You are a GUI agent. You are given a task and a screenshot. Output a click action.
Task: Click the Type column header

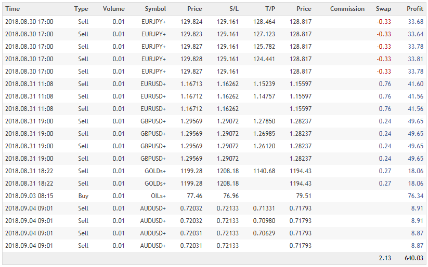(x=81, y=9)
